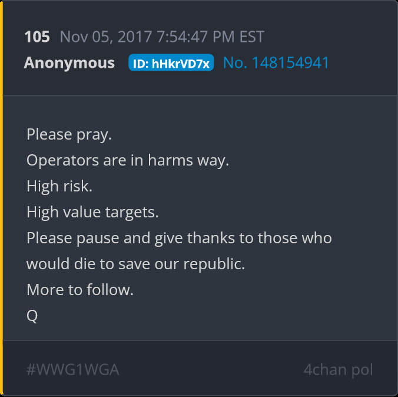Click the 'Please pray.' line
Screen dimensions: 398x397
pyautogui.click(x=69, y=135)
